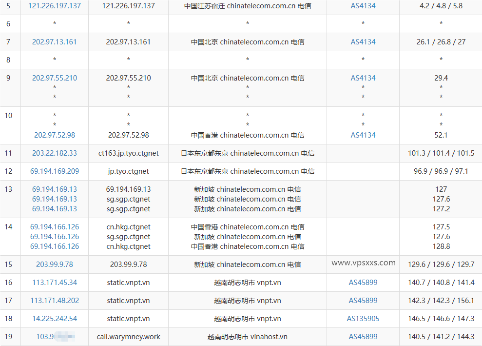
Task: Open 113.171.48.202 link on hop 17
Action: click(54, 301)
